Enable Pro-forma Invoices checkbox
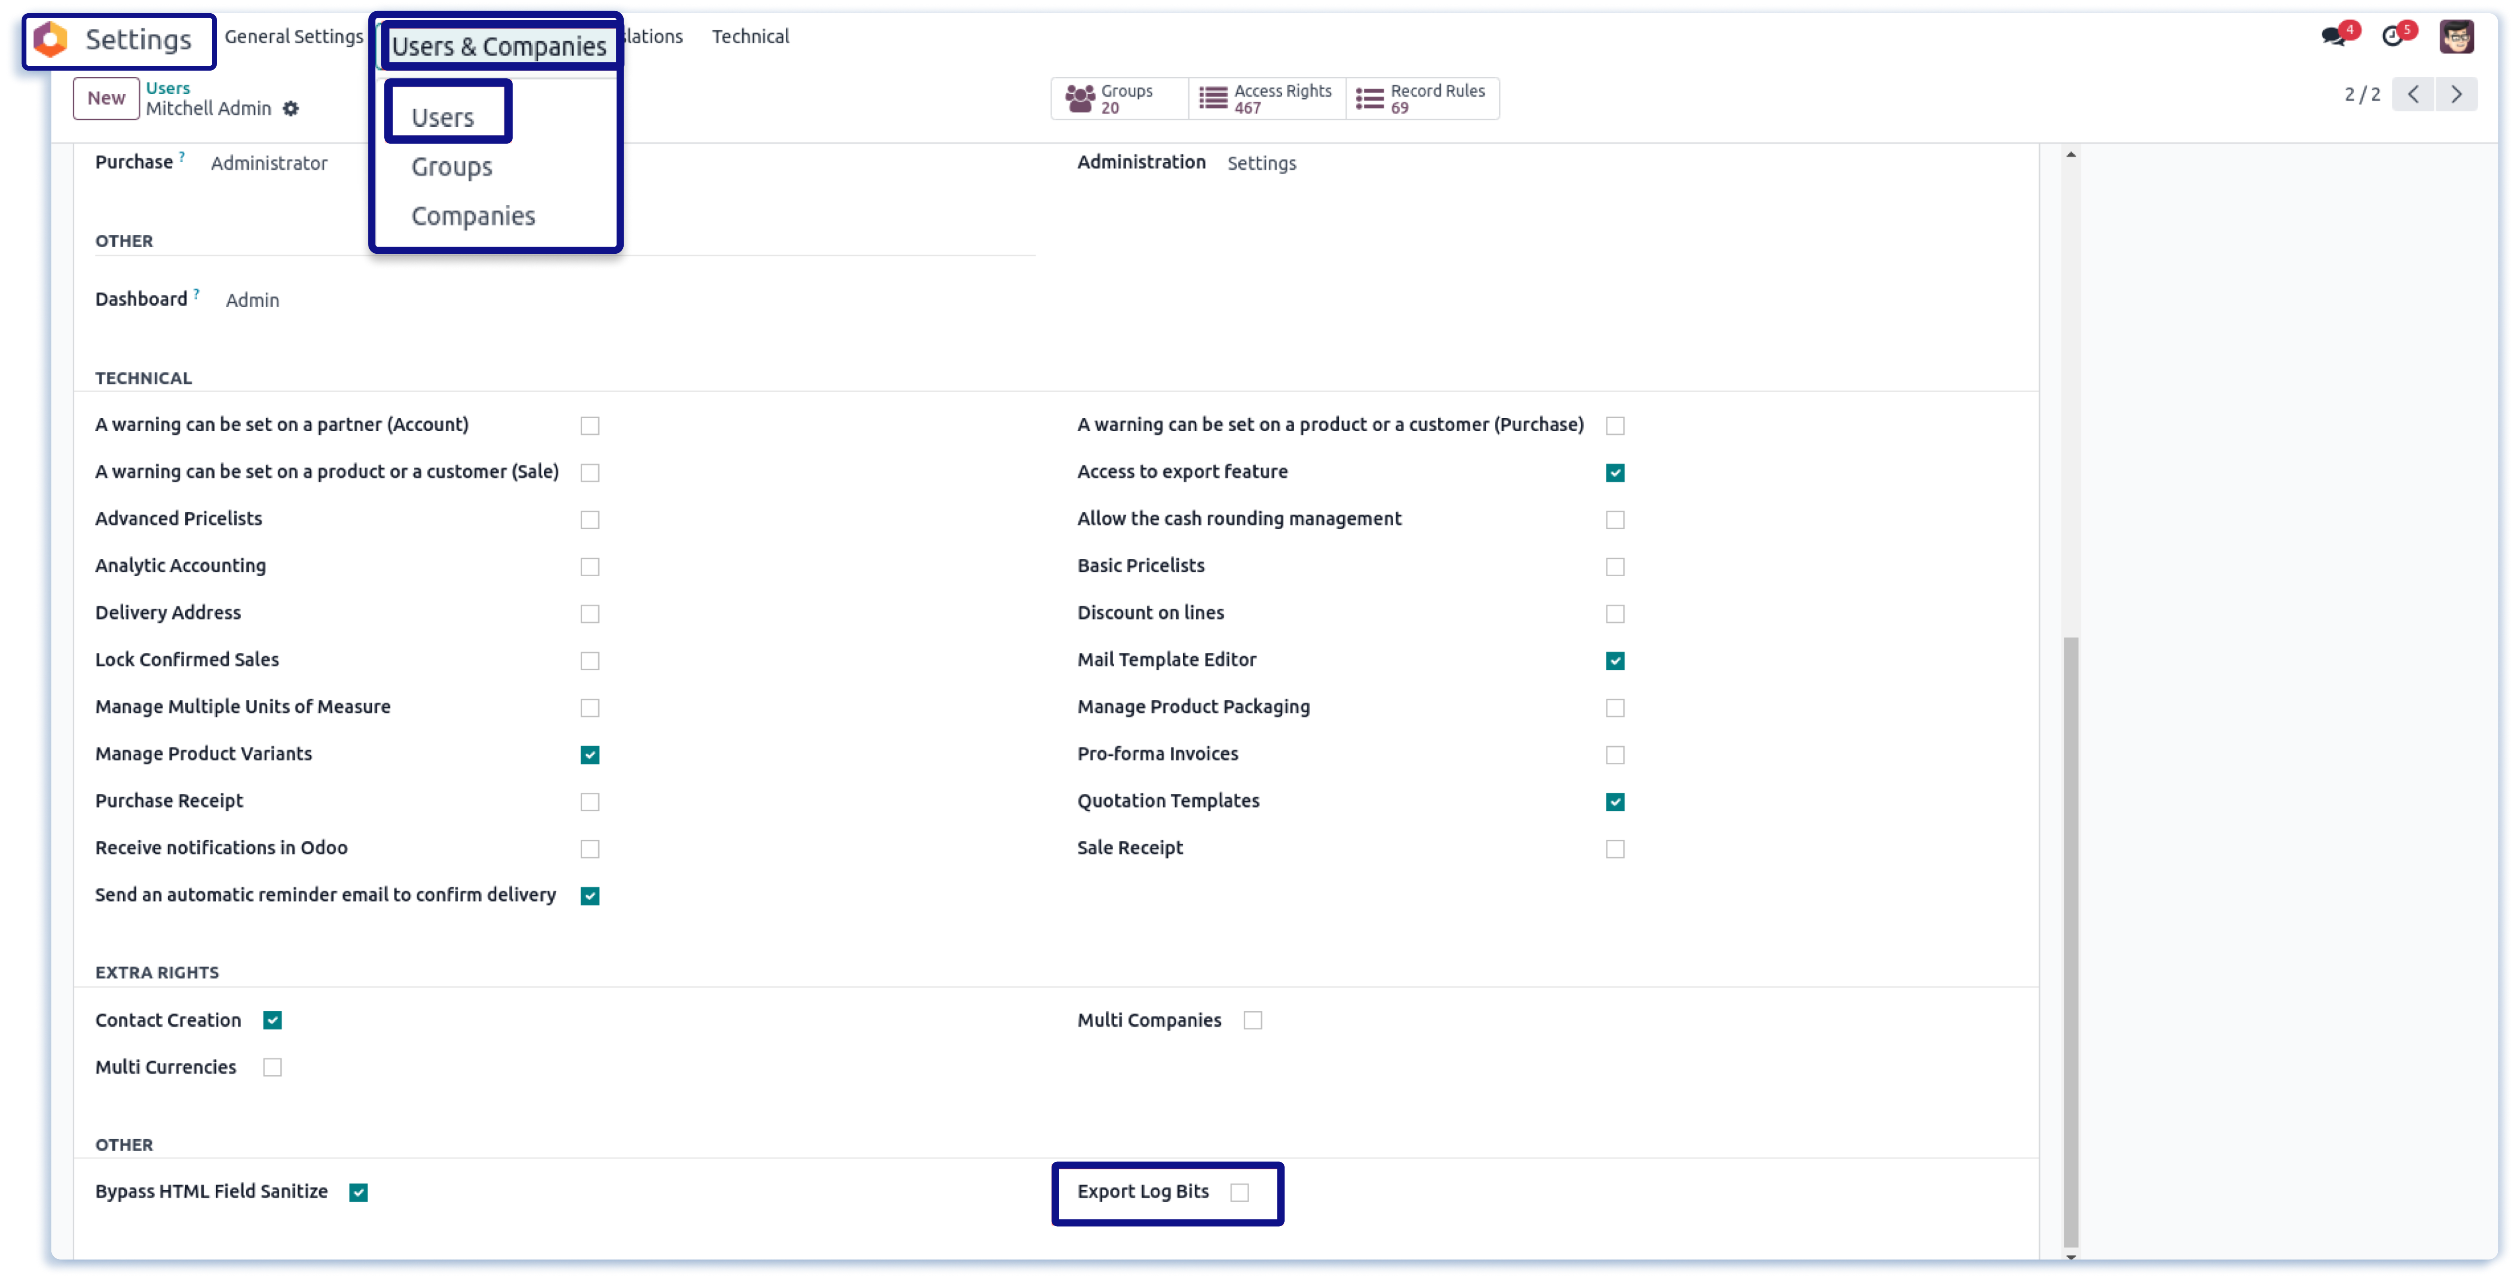 [x=1615, y=755]
